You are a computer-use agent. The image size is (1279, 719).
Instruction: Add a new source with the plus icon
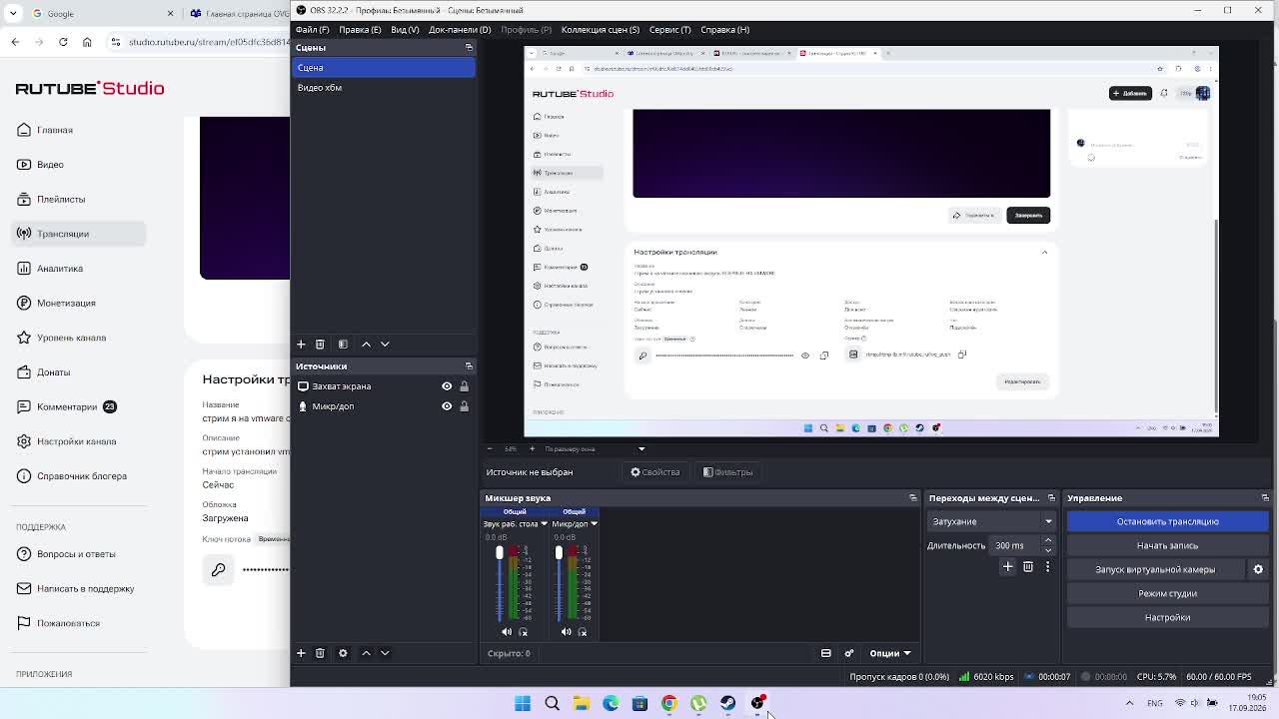click(x=301, y=653)
